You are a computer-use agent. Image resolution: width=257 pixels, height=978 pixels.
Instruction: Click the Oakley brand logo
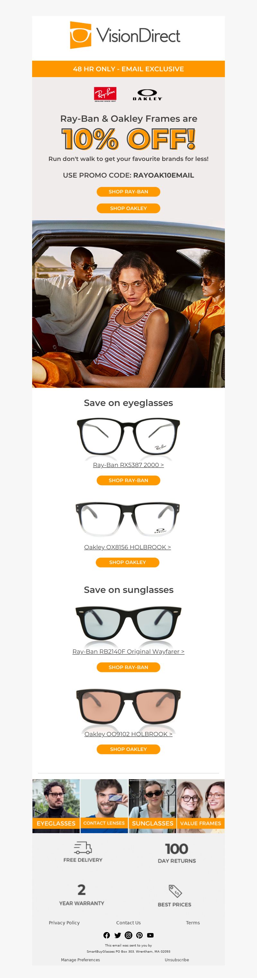tap(147, 94)
